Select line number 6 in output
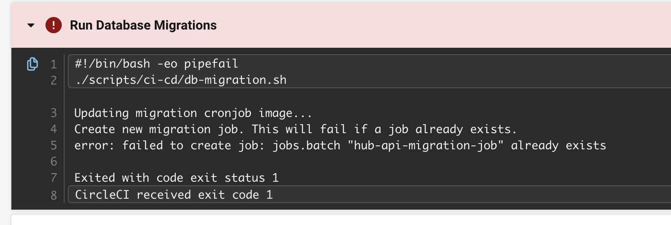 tap(54, 161)
